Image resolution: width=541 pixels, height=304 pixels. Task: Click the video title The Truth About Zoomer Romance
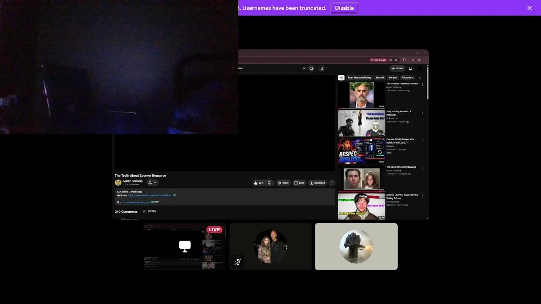tap(140, 176)
